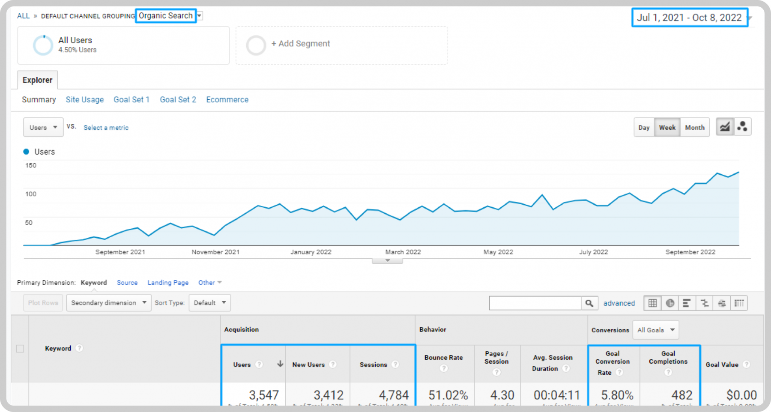Image resolution: width=771 pixels, height=412 pixels.
Task: Open the Site Usage tab
Action: pos(85,100)
